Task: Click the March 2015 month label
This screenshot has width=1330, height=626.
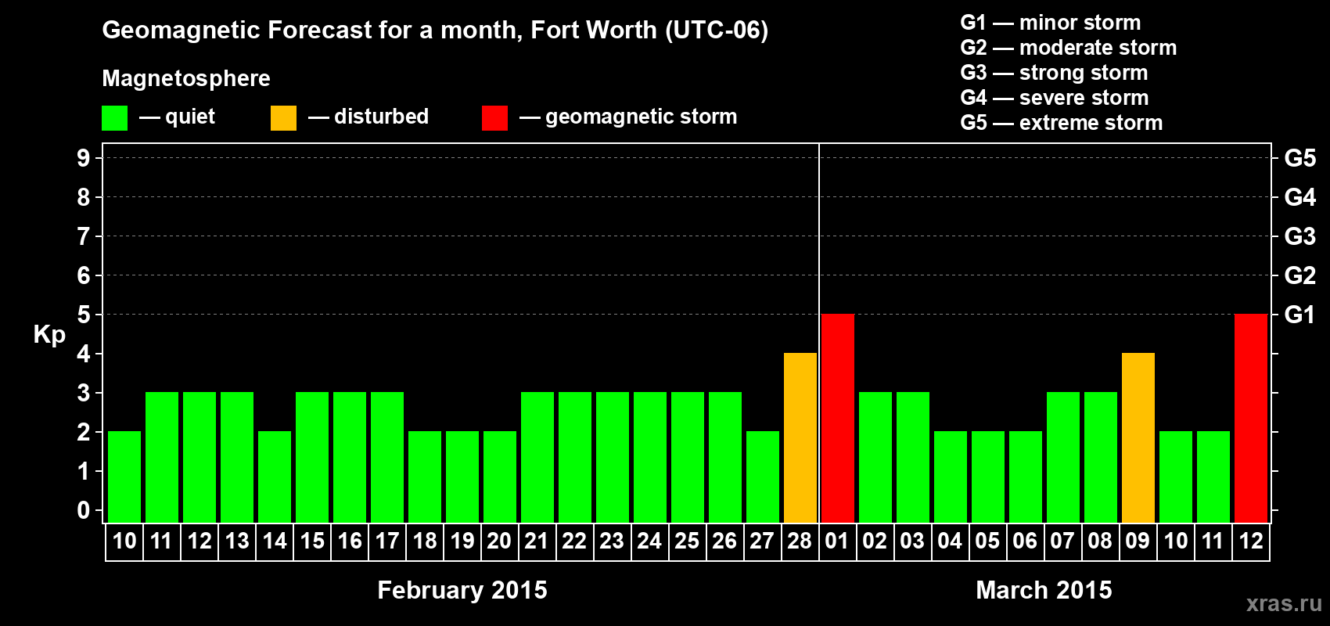Action: (x=1044, y=590)
